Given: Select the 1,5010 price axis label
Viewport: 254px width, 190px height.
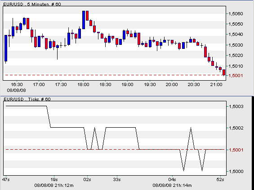Looking at the screenshot, I should tap(236, 66).
